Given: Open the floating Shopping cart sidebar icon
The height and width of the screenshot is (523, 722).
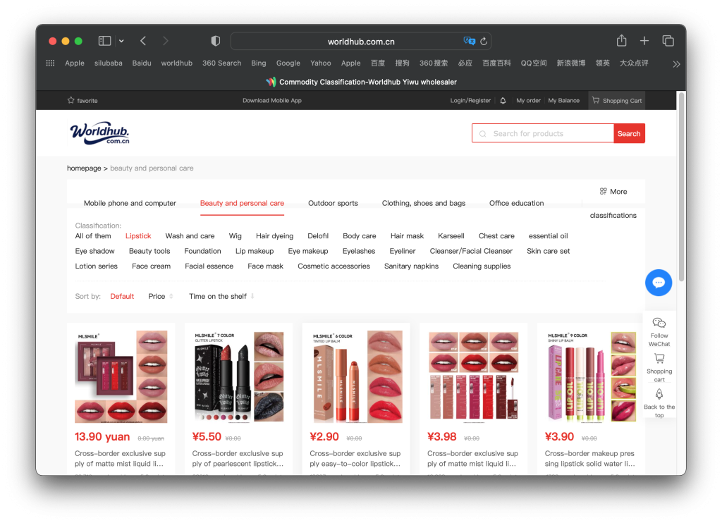Looking at the screenshot, I should [x=659, y=359].
